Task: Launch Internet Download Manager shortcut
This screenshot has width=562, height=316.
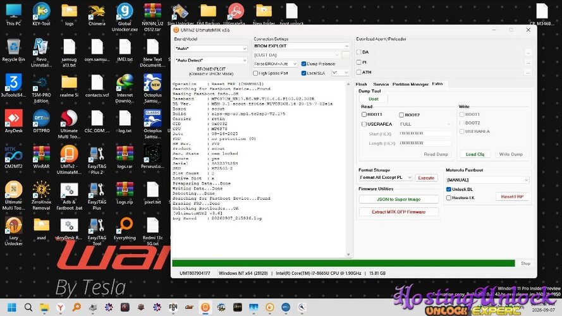Action: tap(125, 88)
